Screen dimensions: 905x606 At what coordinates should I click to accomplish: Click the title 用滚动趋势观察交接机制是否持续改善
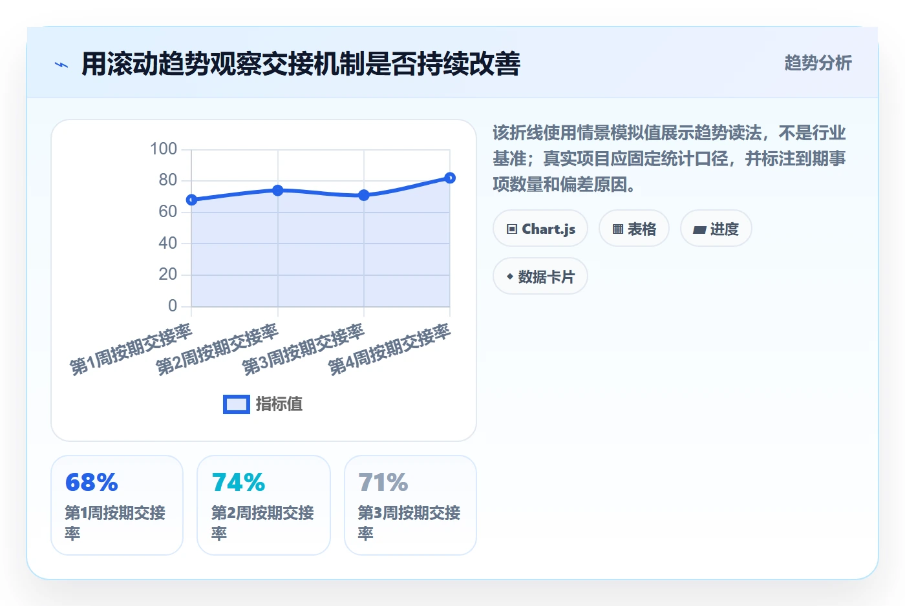pos(301,64)
